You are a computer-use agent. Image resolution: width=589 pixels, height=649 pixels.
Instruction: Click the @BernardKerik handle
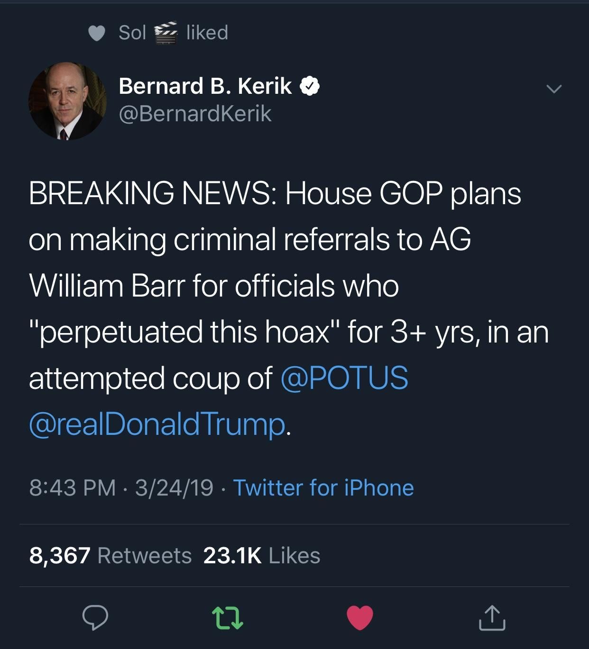tap(195, 114)
